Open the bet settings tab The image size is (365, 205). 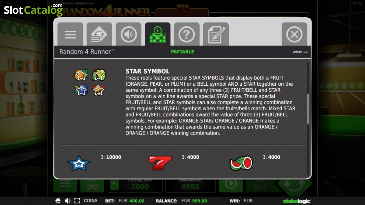coord(99,34)
